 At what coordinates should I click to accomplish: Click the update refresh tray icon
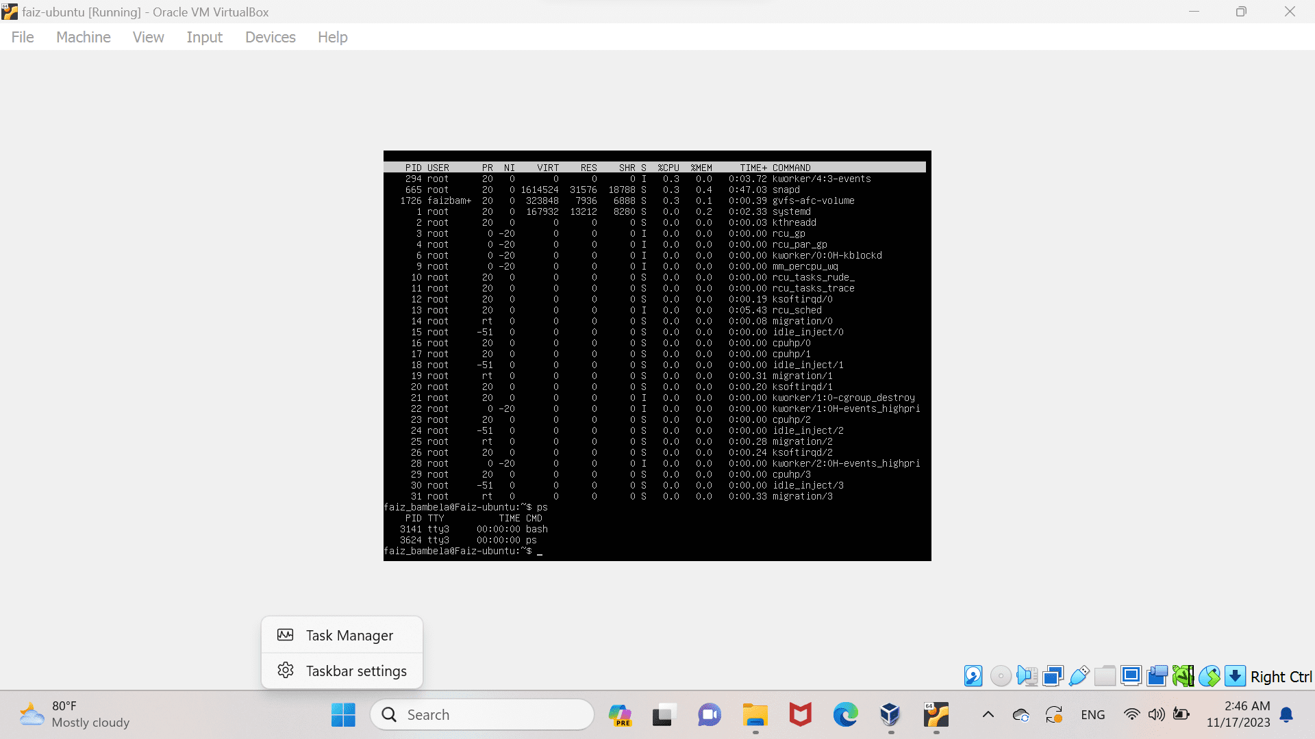1054,715
